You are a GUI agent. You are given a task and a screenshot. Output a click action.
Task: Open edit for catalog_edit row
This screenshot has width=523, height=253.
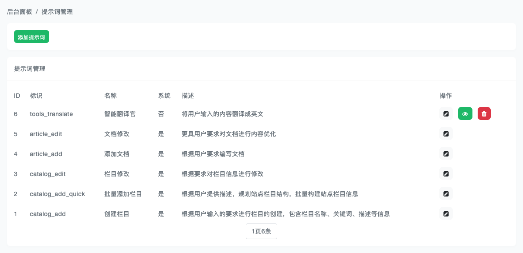pyautogui.click(x=446, y=174)
